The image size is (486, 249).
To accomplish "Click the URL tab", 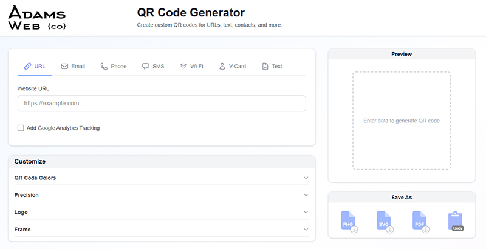I will tap(35, 66).
